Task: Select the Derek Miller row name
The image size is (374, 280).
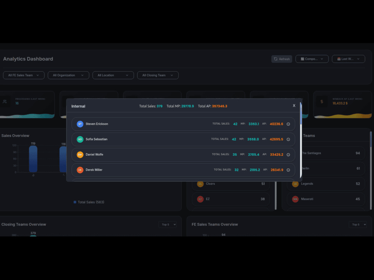Action: click(x=94, y=170)
